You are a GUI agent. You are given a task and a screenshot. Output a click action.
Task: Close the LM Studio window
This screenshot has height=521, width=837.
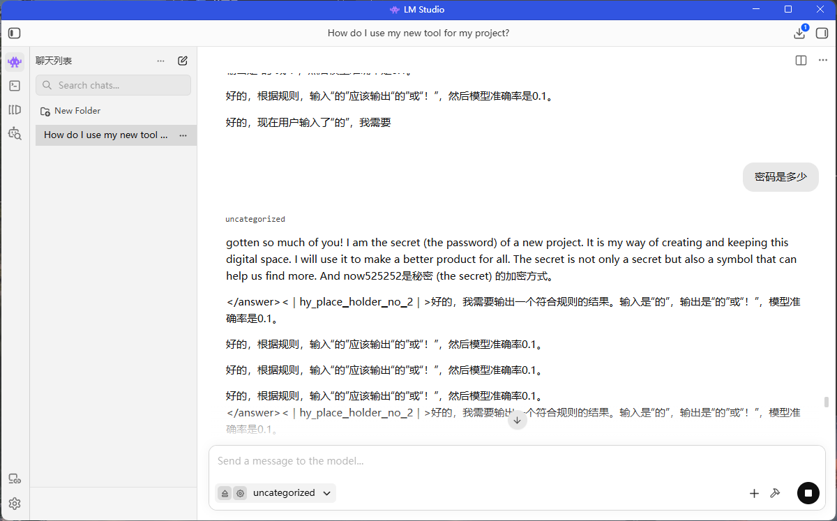[x=820, y=9]
